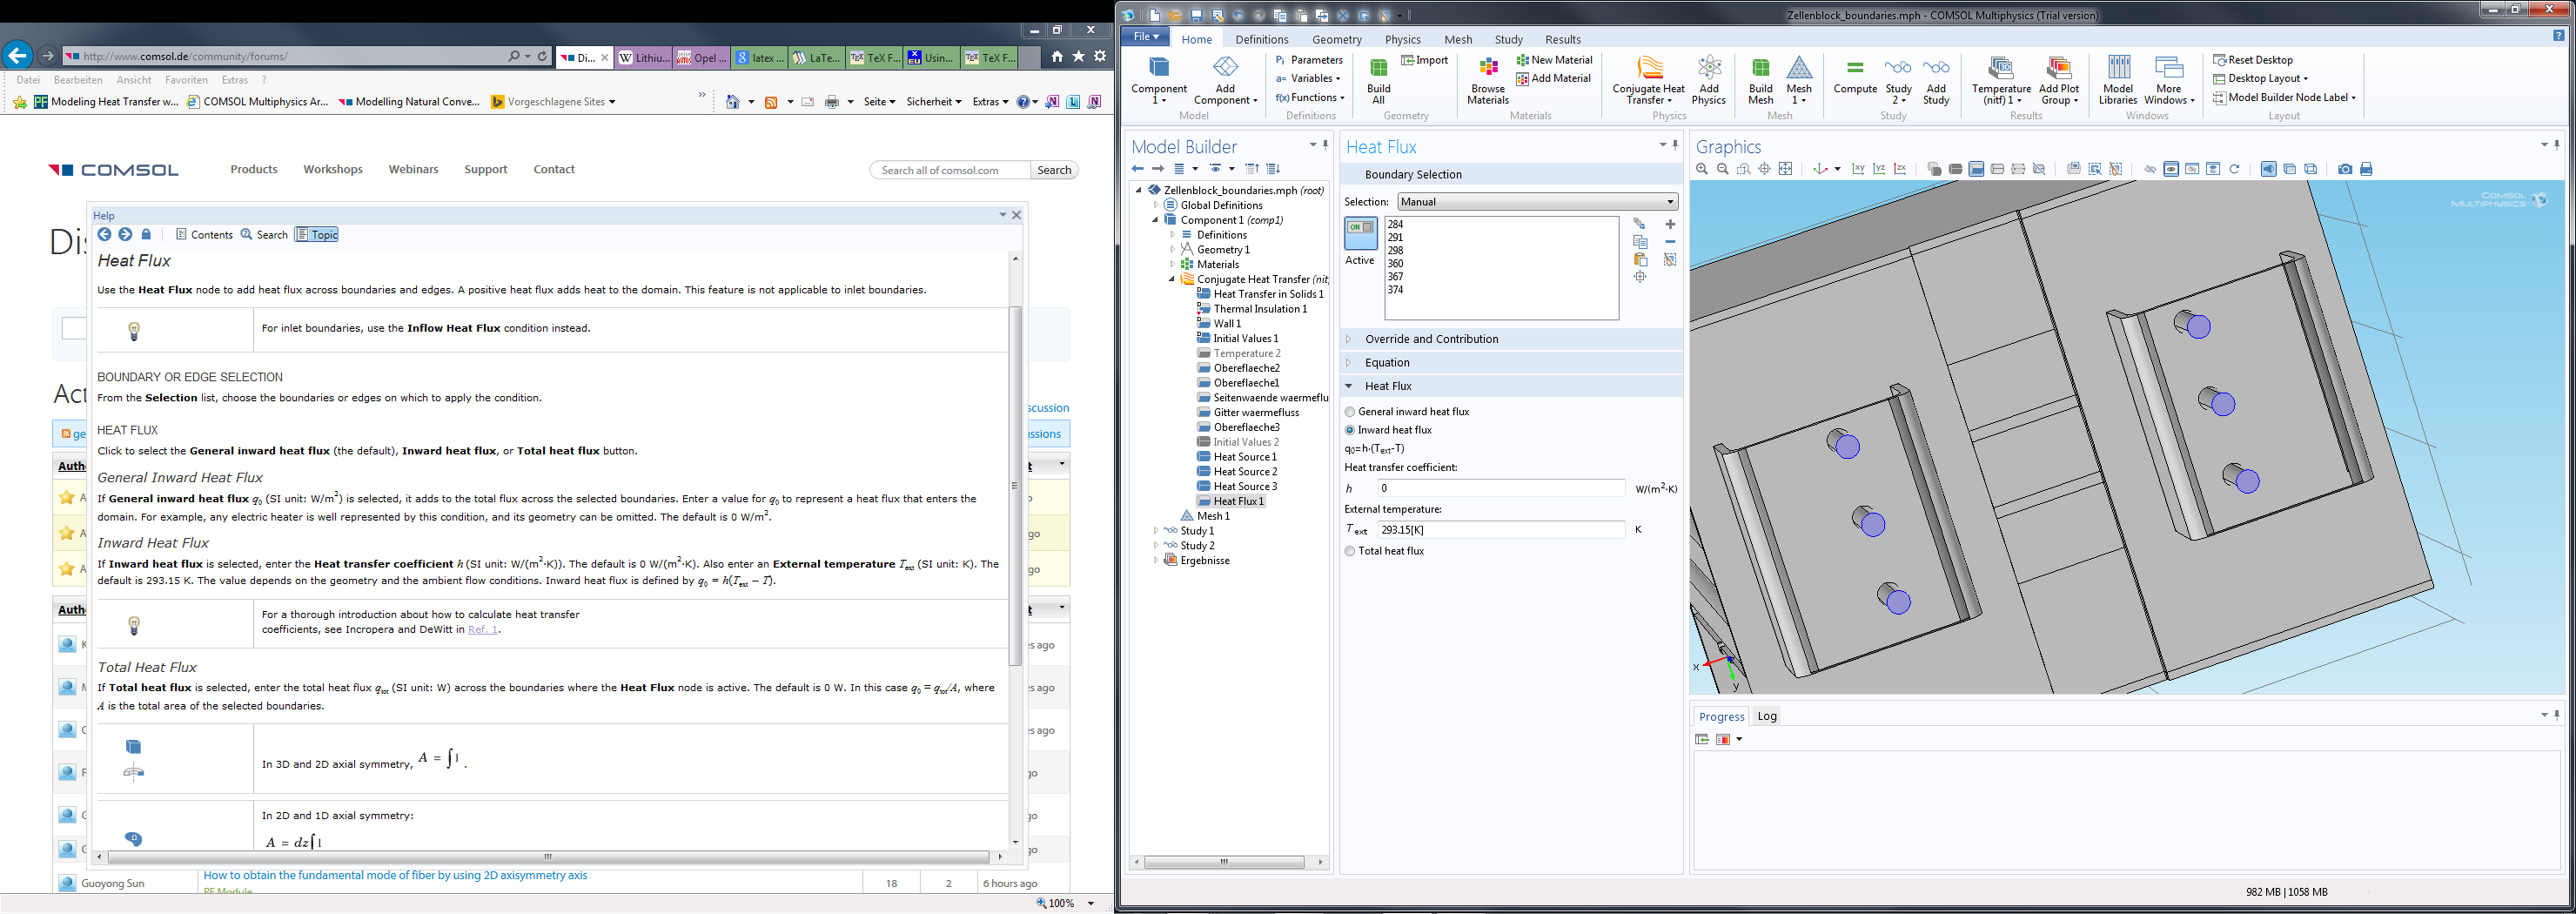Click heat transfer coefficient h input field
2576x914 pixels.
click(x=1500, y=488)
